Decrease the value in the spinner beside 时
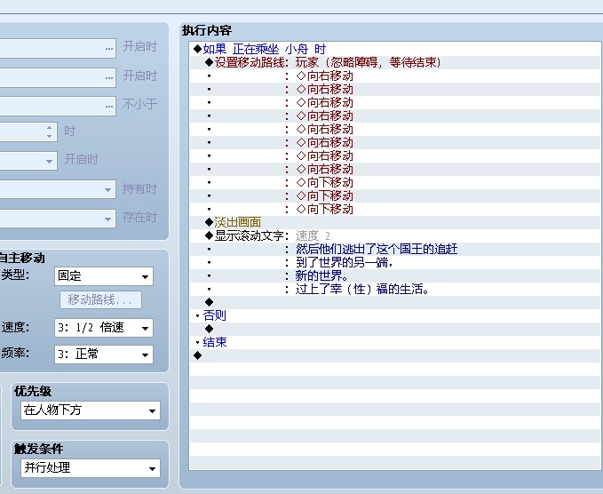Screen dimensions: 603x494 pos(49,136)
